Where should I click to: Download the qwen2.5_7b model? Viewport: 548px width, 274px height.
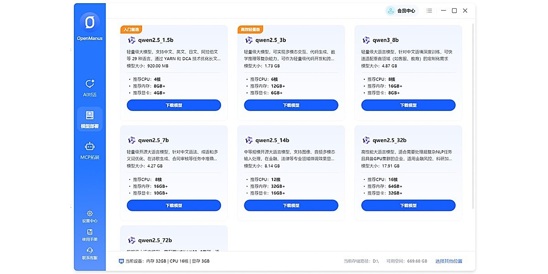coord(174,205)
